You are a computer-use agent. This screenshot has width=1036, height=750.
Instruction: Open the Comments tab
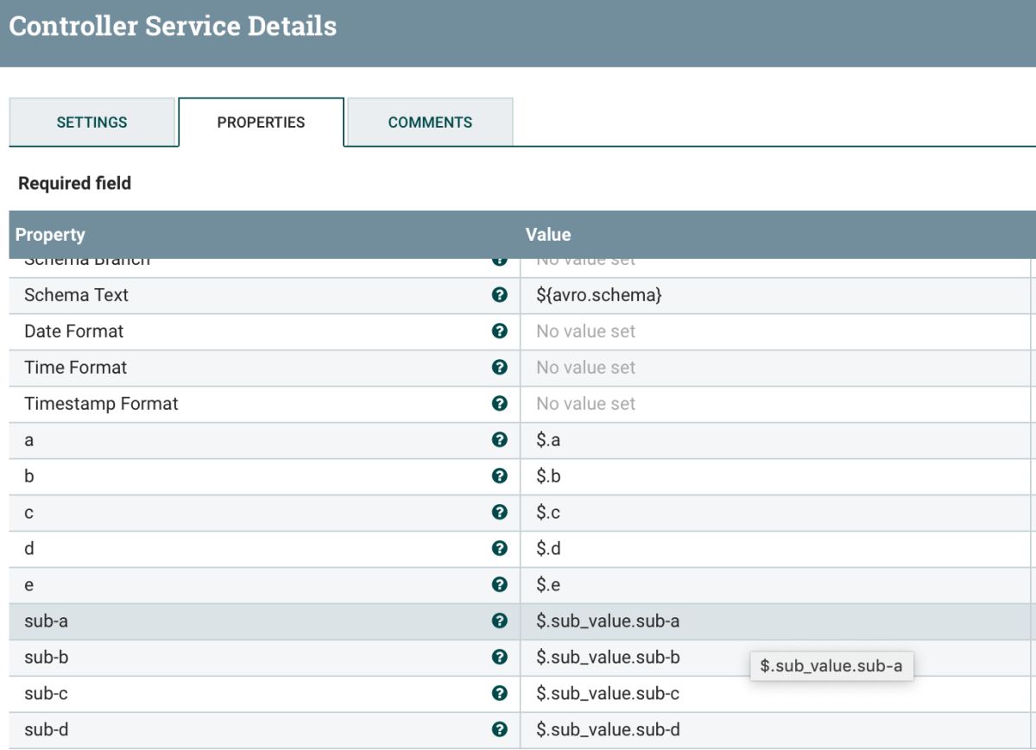(x=430, y=123)
